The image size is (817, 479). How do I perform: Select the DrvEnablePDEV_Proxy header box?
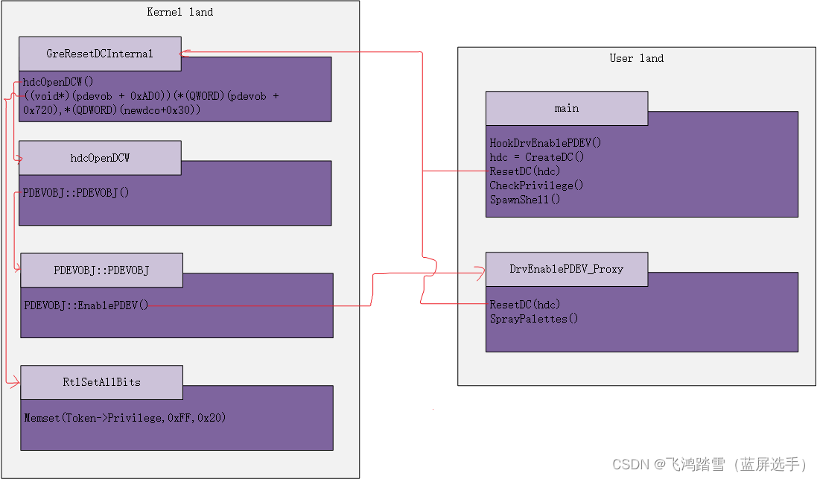[567, 269]
